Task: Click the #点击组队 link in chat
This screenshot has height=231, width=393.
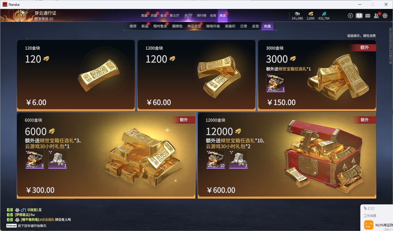Action: [47, 220]
